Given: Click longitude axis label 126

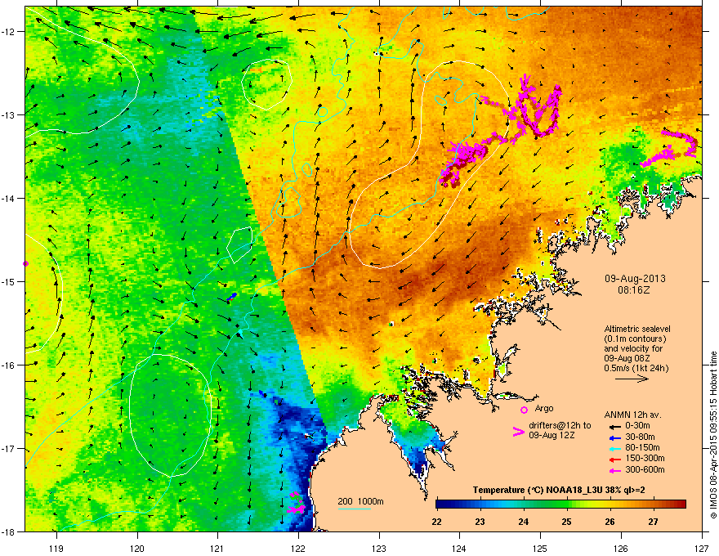Looking at the screenshot, I should [x=621, y=549].
